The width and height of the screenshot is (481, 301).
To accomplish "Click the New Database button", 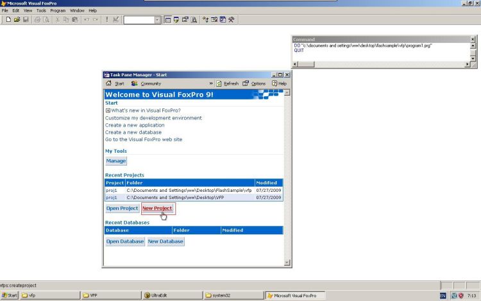I will click(x=165, y=241).
